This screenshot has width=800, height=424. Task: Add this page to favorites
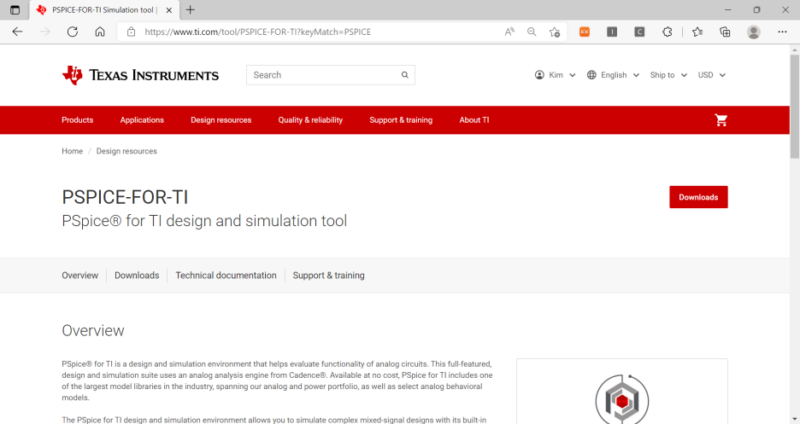pos(555,32)
